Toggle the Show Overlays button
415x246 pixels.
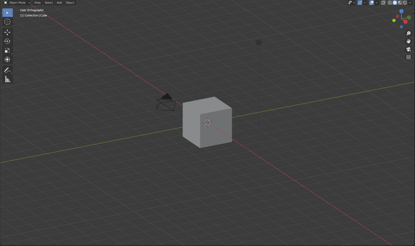pyautogui.click(x=371, y=3)
